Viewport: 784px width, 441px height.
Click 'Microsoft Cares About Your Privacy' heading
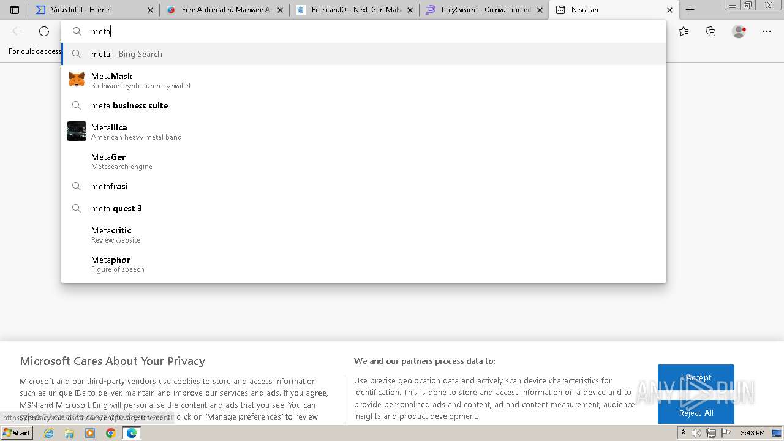pos(113,361)
